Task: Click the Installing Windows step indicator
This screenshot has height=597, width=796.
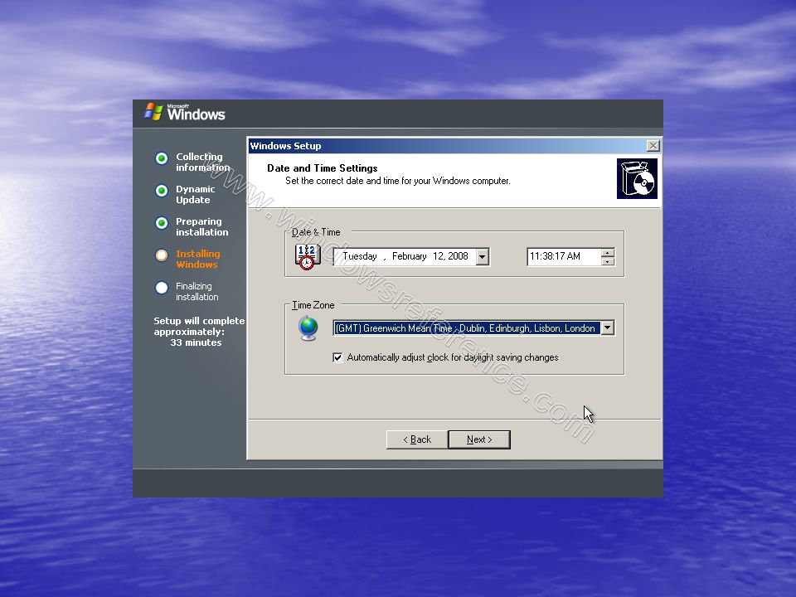Action: (162, 255)
